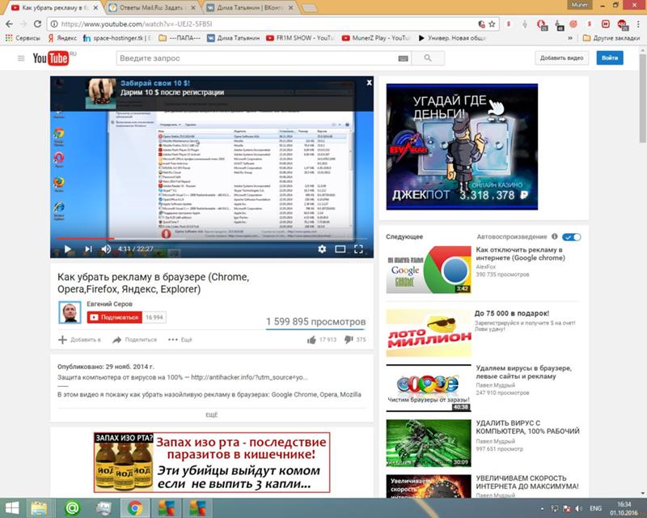
Task: Open the autoplay info icon
Action: point(555,236)
